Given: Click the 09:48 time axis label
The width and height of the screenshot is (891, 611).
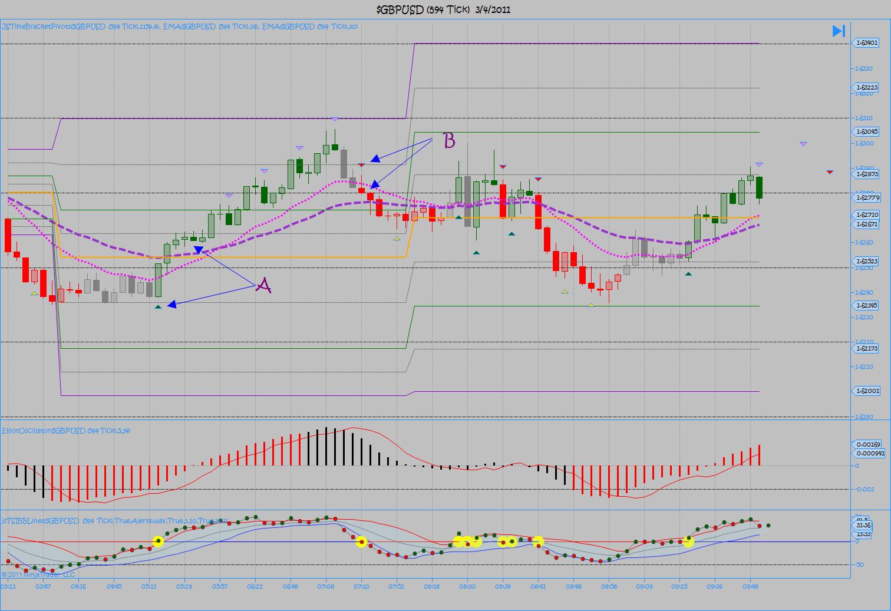Looking at the screenshot, I should tap(750, 586).
